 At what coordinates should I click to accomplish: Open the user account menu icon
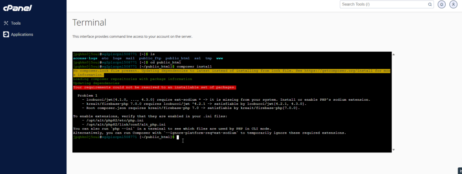tap(453, 4)
